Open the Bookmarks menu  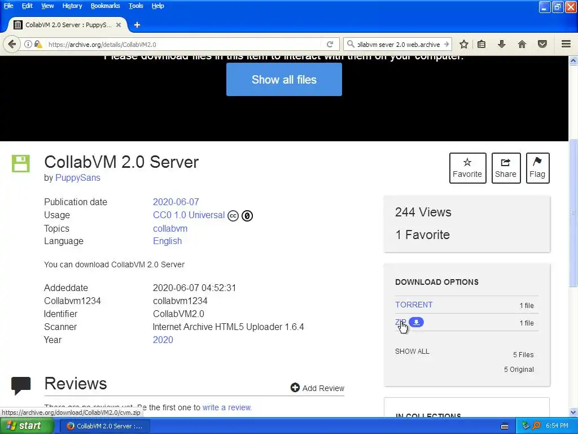[x=106, y=6]
